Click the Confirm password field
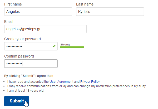158x109 pixels. coord(31,64)
